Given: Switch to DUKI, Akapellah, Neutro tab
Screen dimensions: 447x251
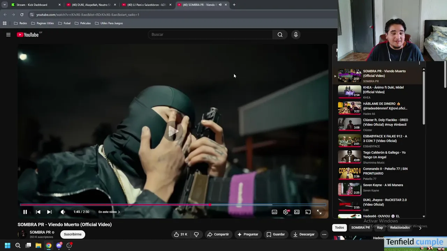Looking at the screenshot, I should coord(91,5).
